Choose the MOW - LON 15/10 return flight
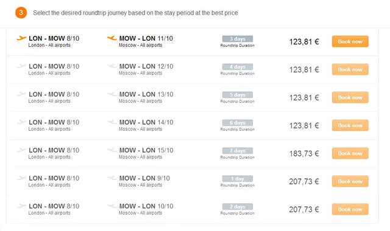 click(146, 153)
